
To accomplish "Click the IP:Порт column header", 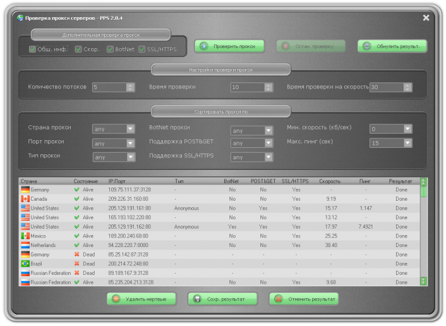I will coord(117,181).
